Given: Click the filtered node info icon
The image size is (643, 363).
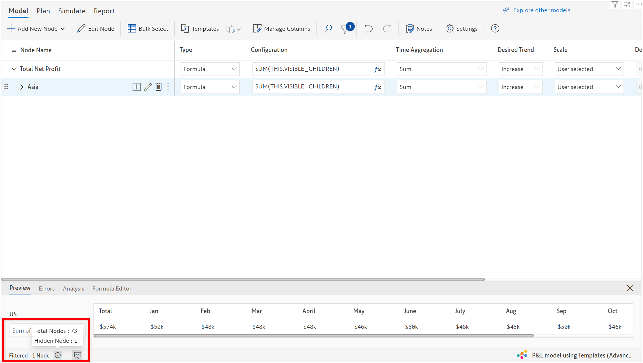Looking at the screenshot, I should (58, 355).
